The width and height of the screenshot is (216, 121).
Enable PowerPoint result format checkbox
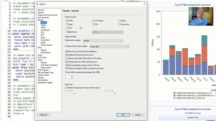click(x=119, y=24)
